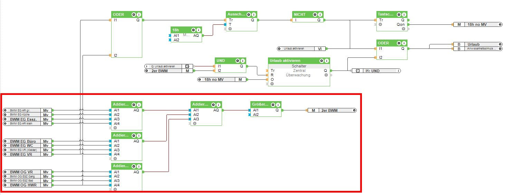
Task: Open gear of 2er BWM output flag
Action: (354, 110)
